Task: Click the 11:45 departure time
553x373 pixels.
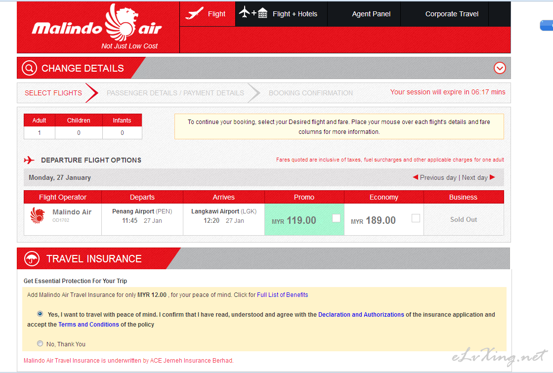Action: [x=129, y=221]
